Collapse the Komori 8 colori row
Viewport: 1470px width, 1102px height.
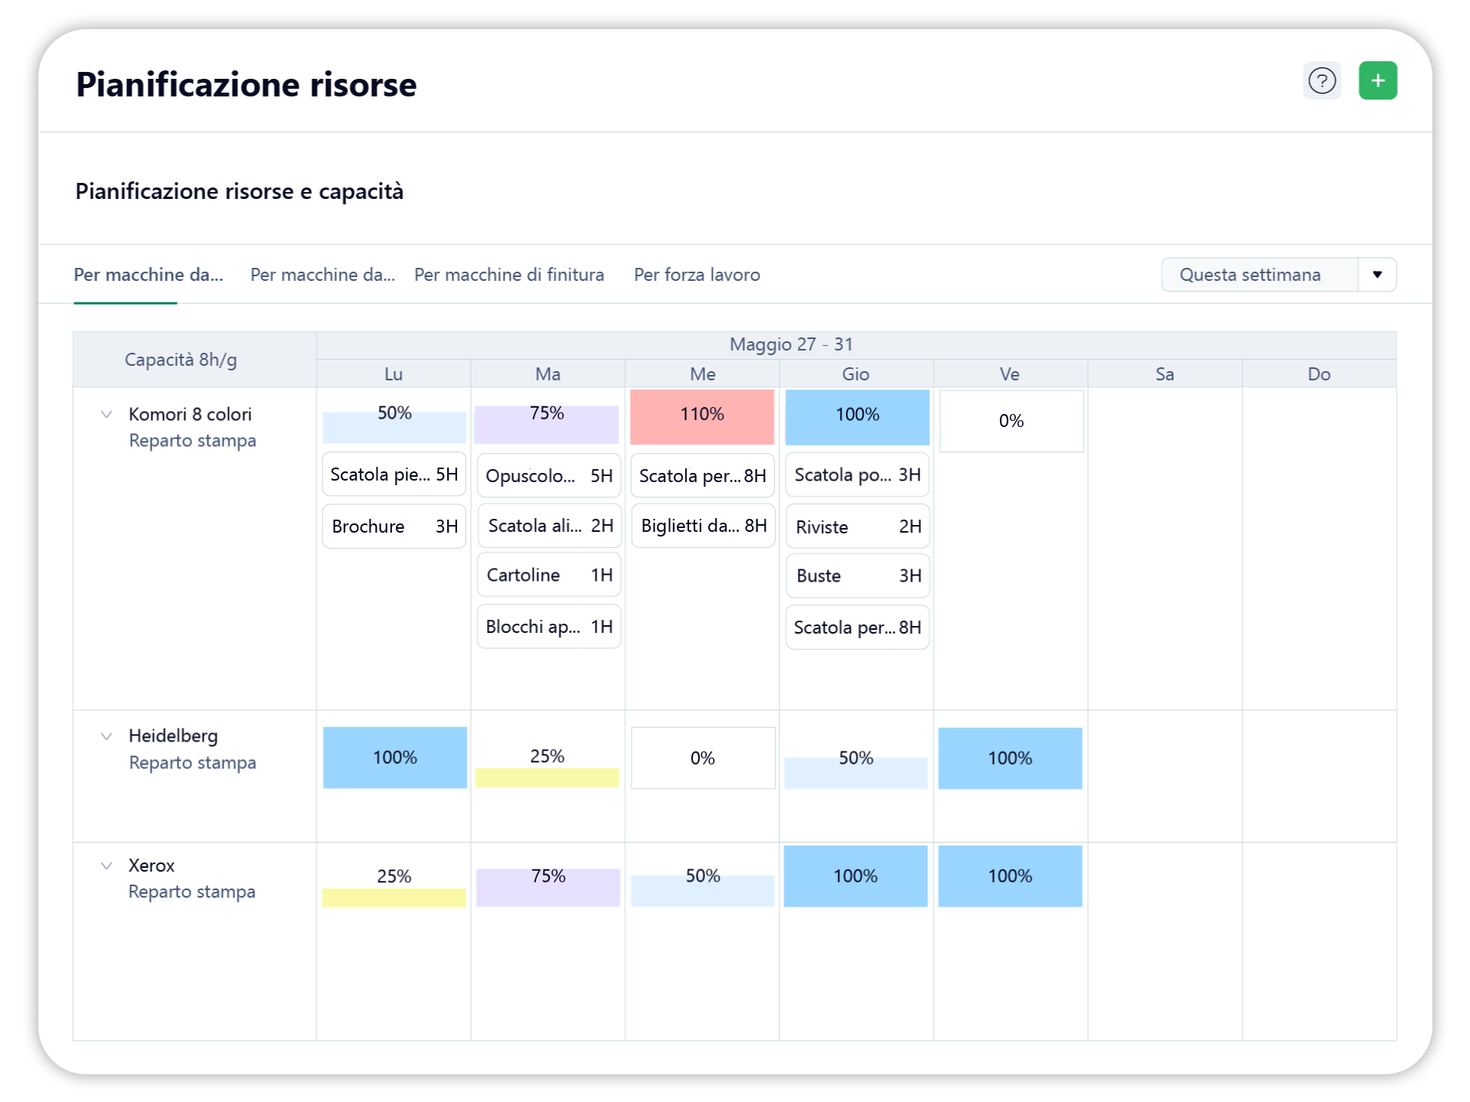point(106,415)
